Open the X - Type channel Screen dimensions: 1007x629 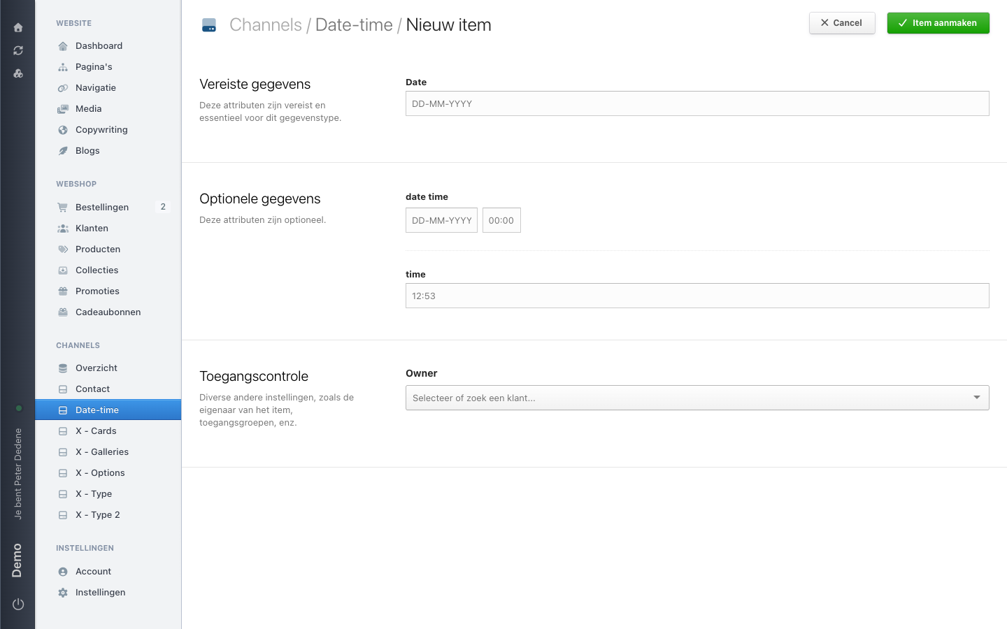coord(94,494)
